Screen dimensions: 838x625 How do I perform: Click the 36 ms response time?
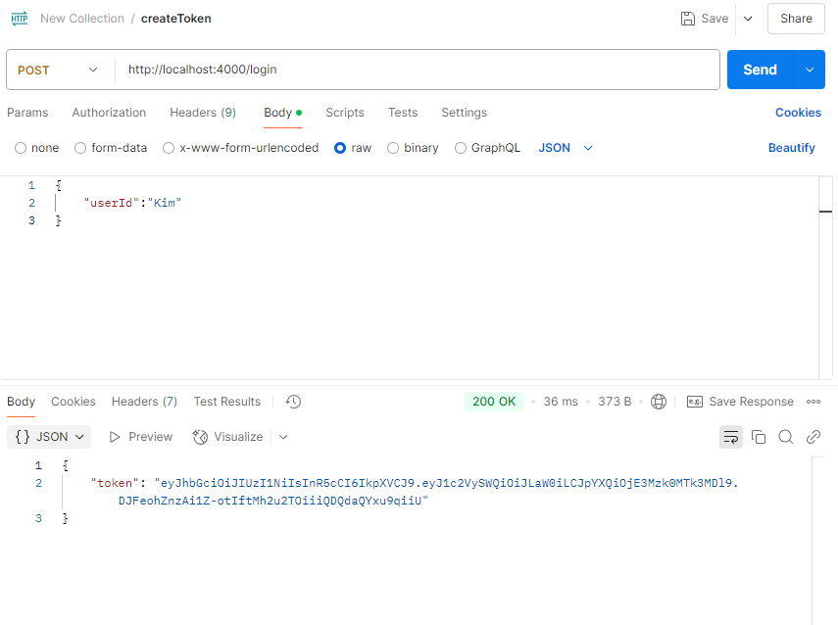[561, 402]
